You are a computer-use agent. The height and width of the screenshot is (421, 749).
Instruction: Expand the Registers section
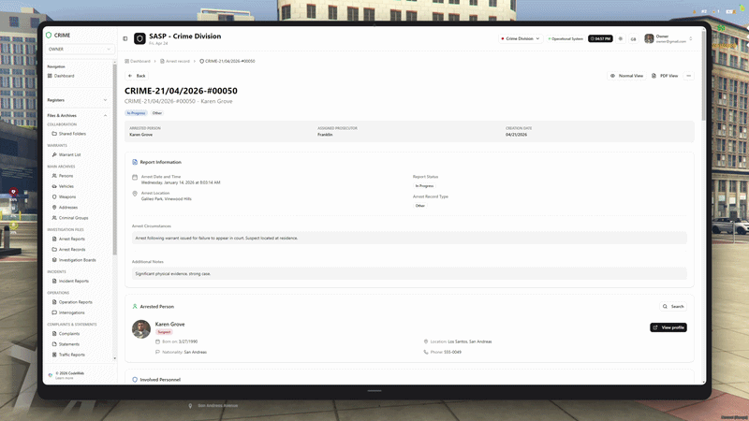77,100
